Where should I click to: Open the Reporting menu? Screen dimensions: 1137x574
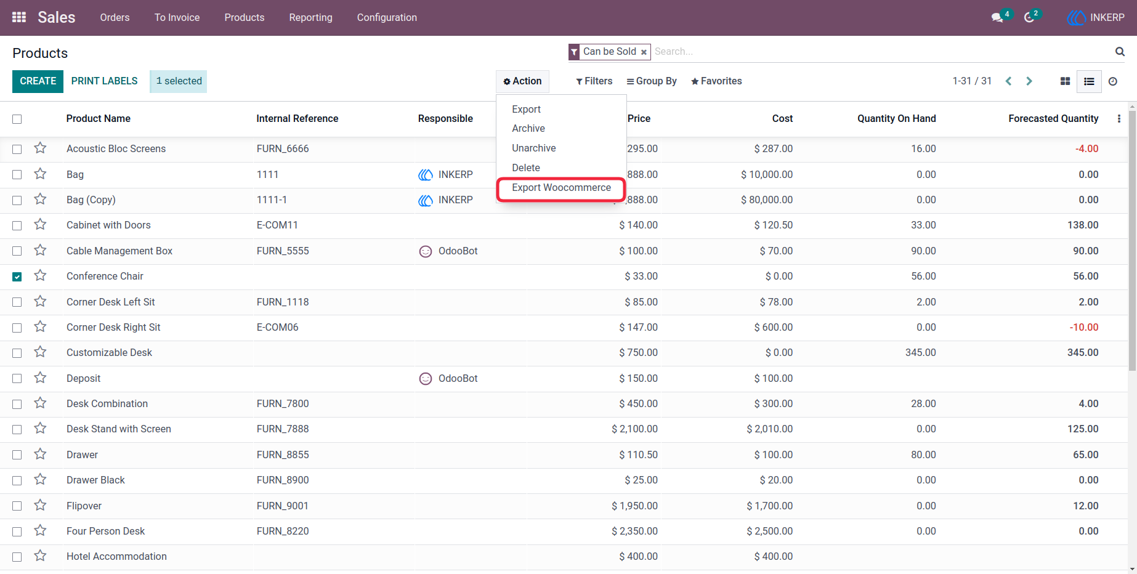pos(310,17)
